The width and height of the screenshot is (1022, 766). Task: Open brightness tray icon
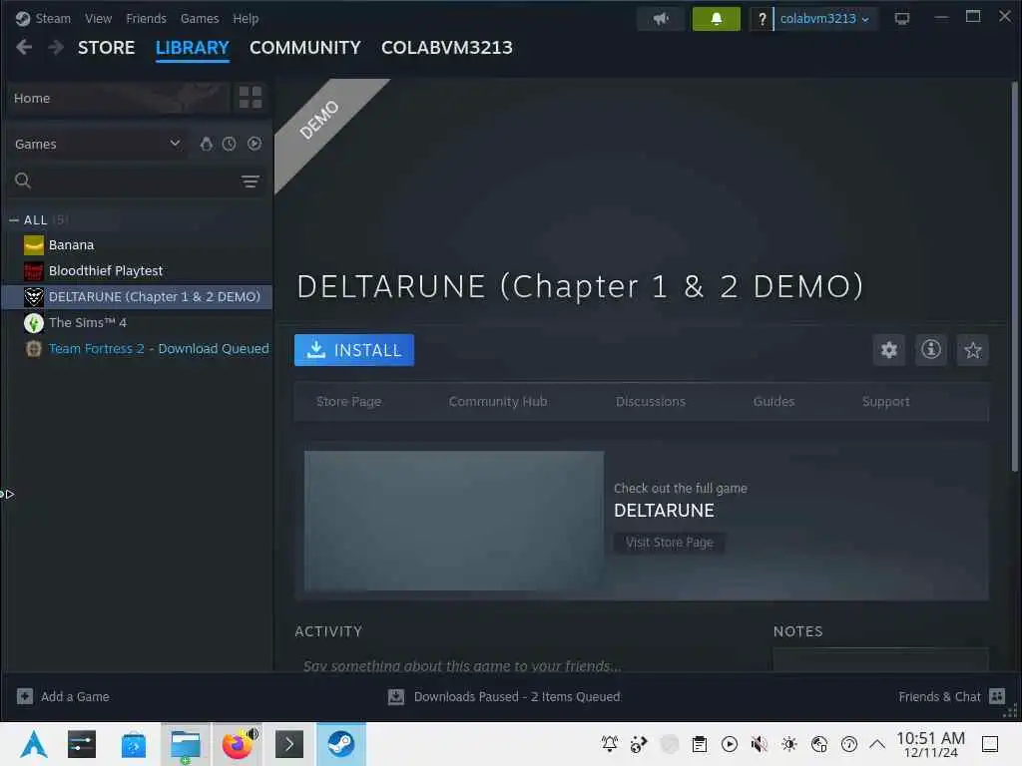click(788, 744)
